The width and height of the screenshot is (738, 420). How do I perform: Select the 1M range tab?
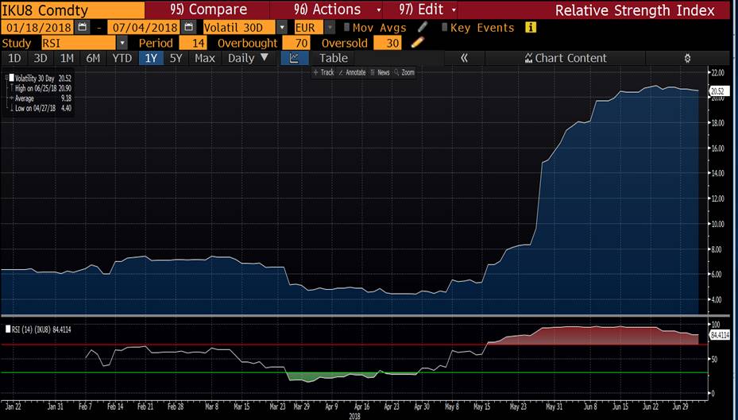(67, 58)
